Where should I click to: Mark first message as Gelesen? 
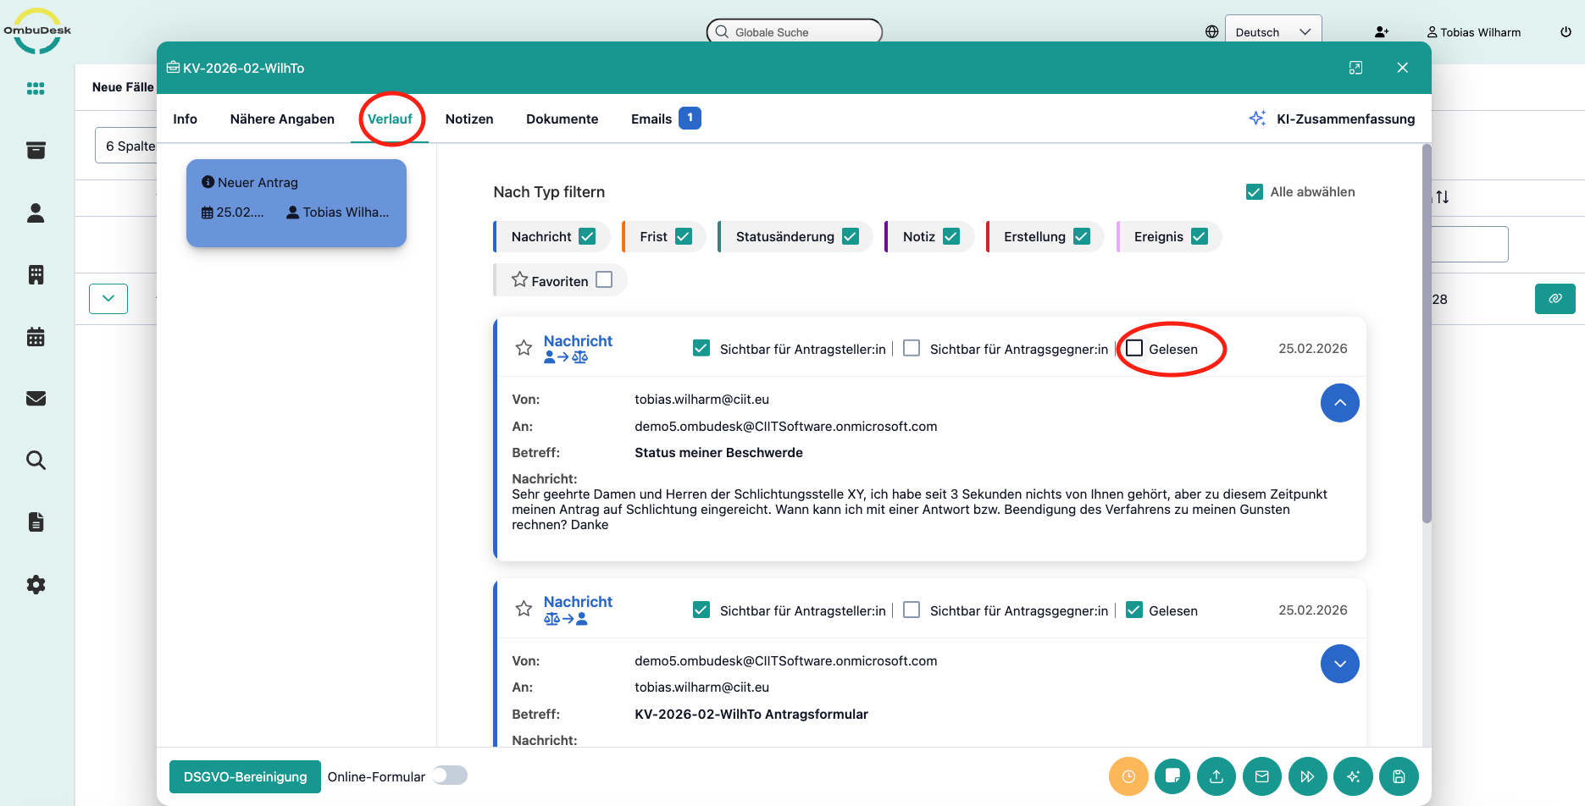point(1134,349)
